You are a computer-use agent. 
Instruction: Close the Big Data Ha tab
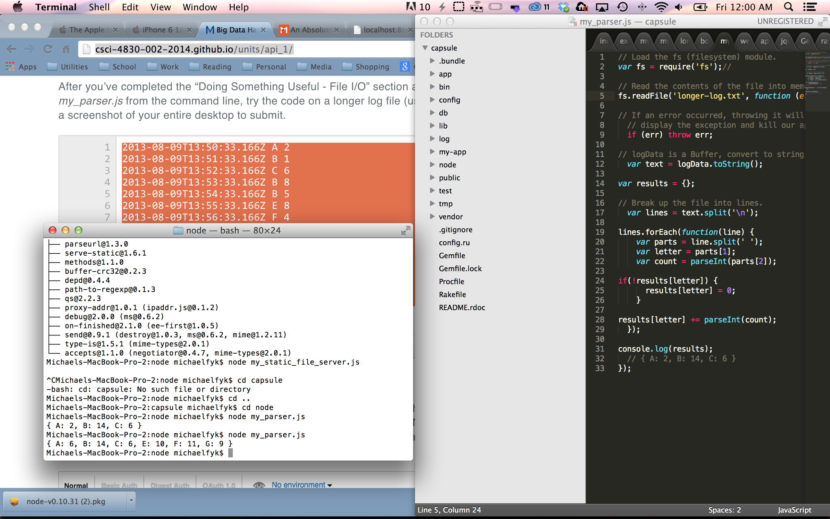263,30
